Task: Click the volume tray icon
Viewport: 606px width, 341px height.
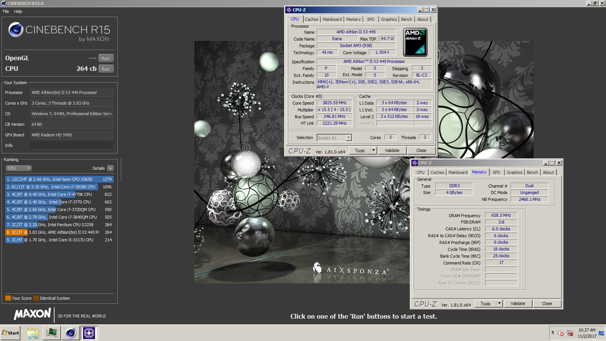Action: click(561, 333)
